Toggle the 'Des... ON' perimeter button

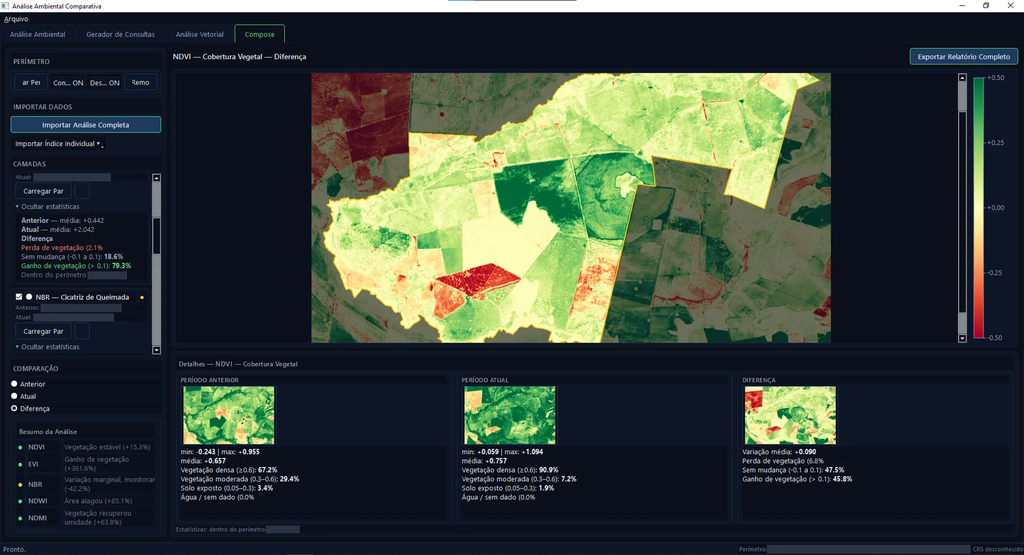pos(105,83)
